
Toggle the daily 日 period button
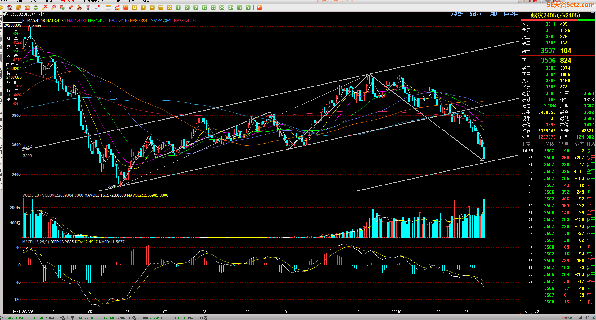135,7
